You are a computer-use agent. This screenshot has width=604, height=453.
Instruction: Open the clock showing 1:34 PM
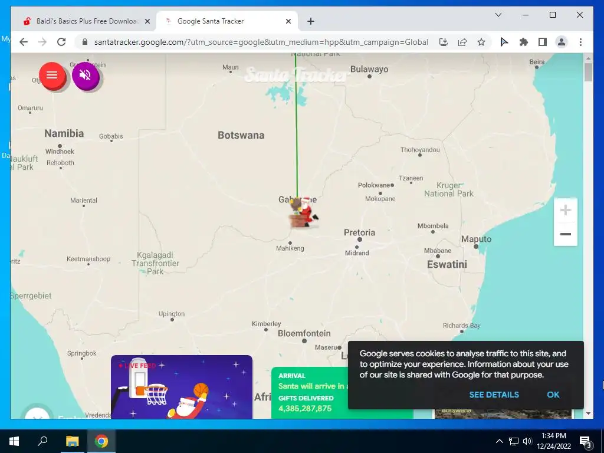pos(553,441)
